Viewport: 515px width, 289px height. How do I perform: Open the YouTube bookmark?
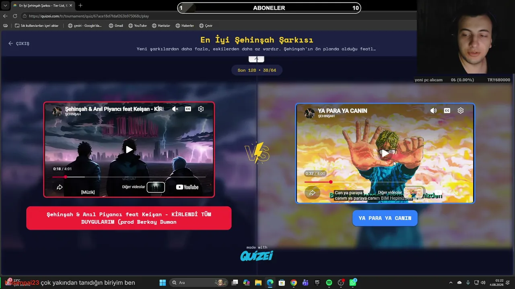pos(138,26)
